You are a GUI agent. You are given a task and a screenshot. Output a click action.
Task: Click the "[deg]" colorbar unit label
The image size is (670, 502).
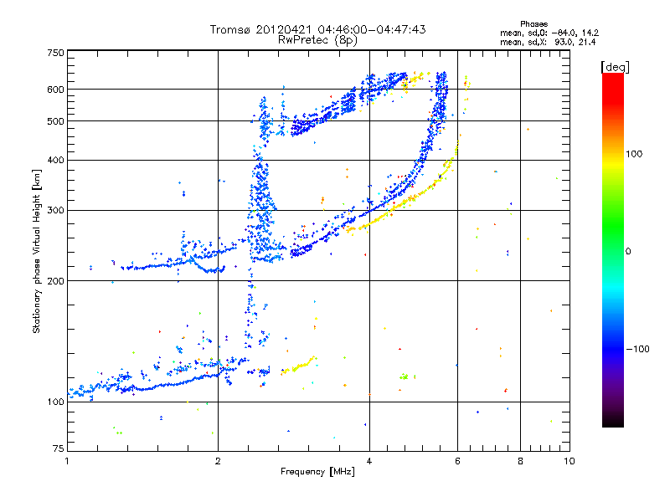615,68
